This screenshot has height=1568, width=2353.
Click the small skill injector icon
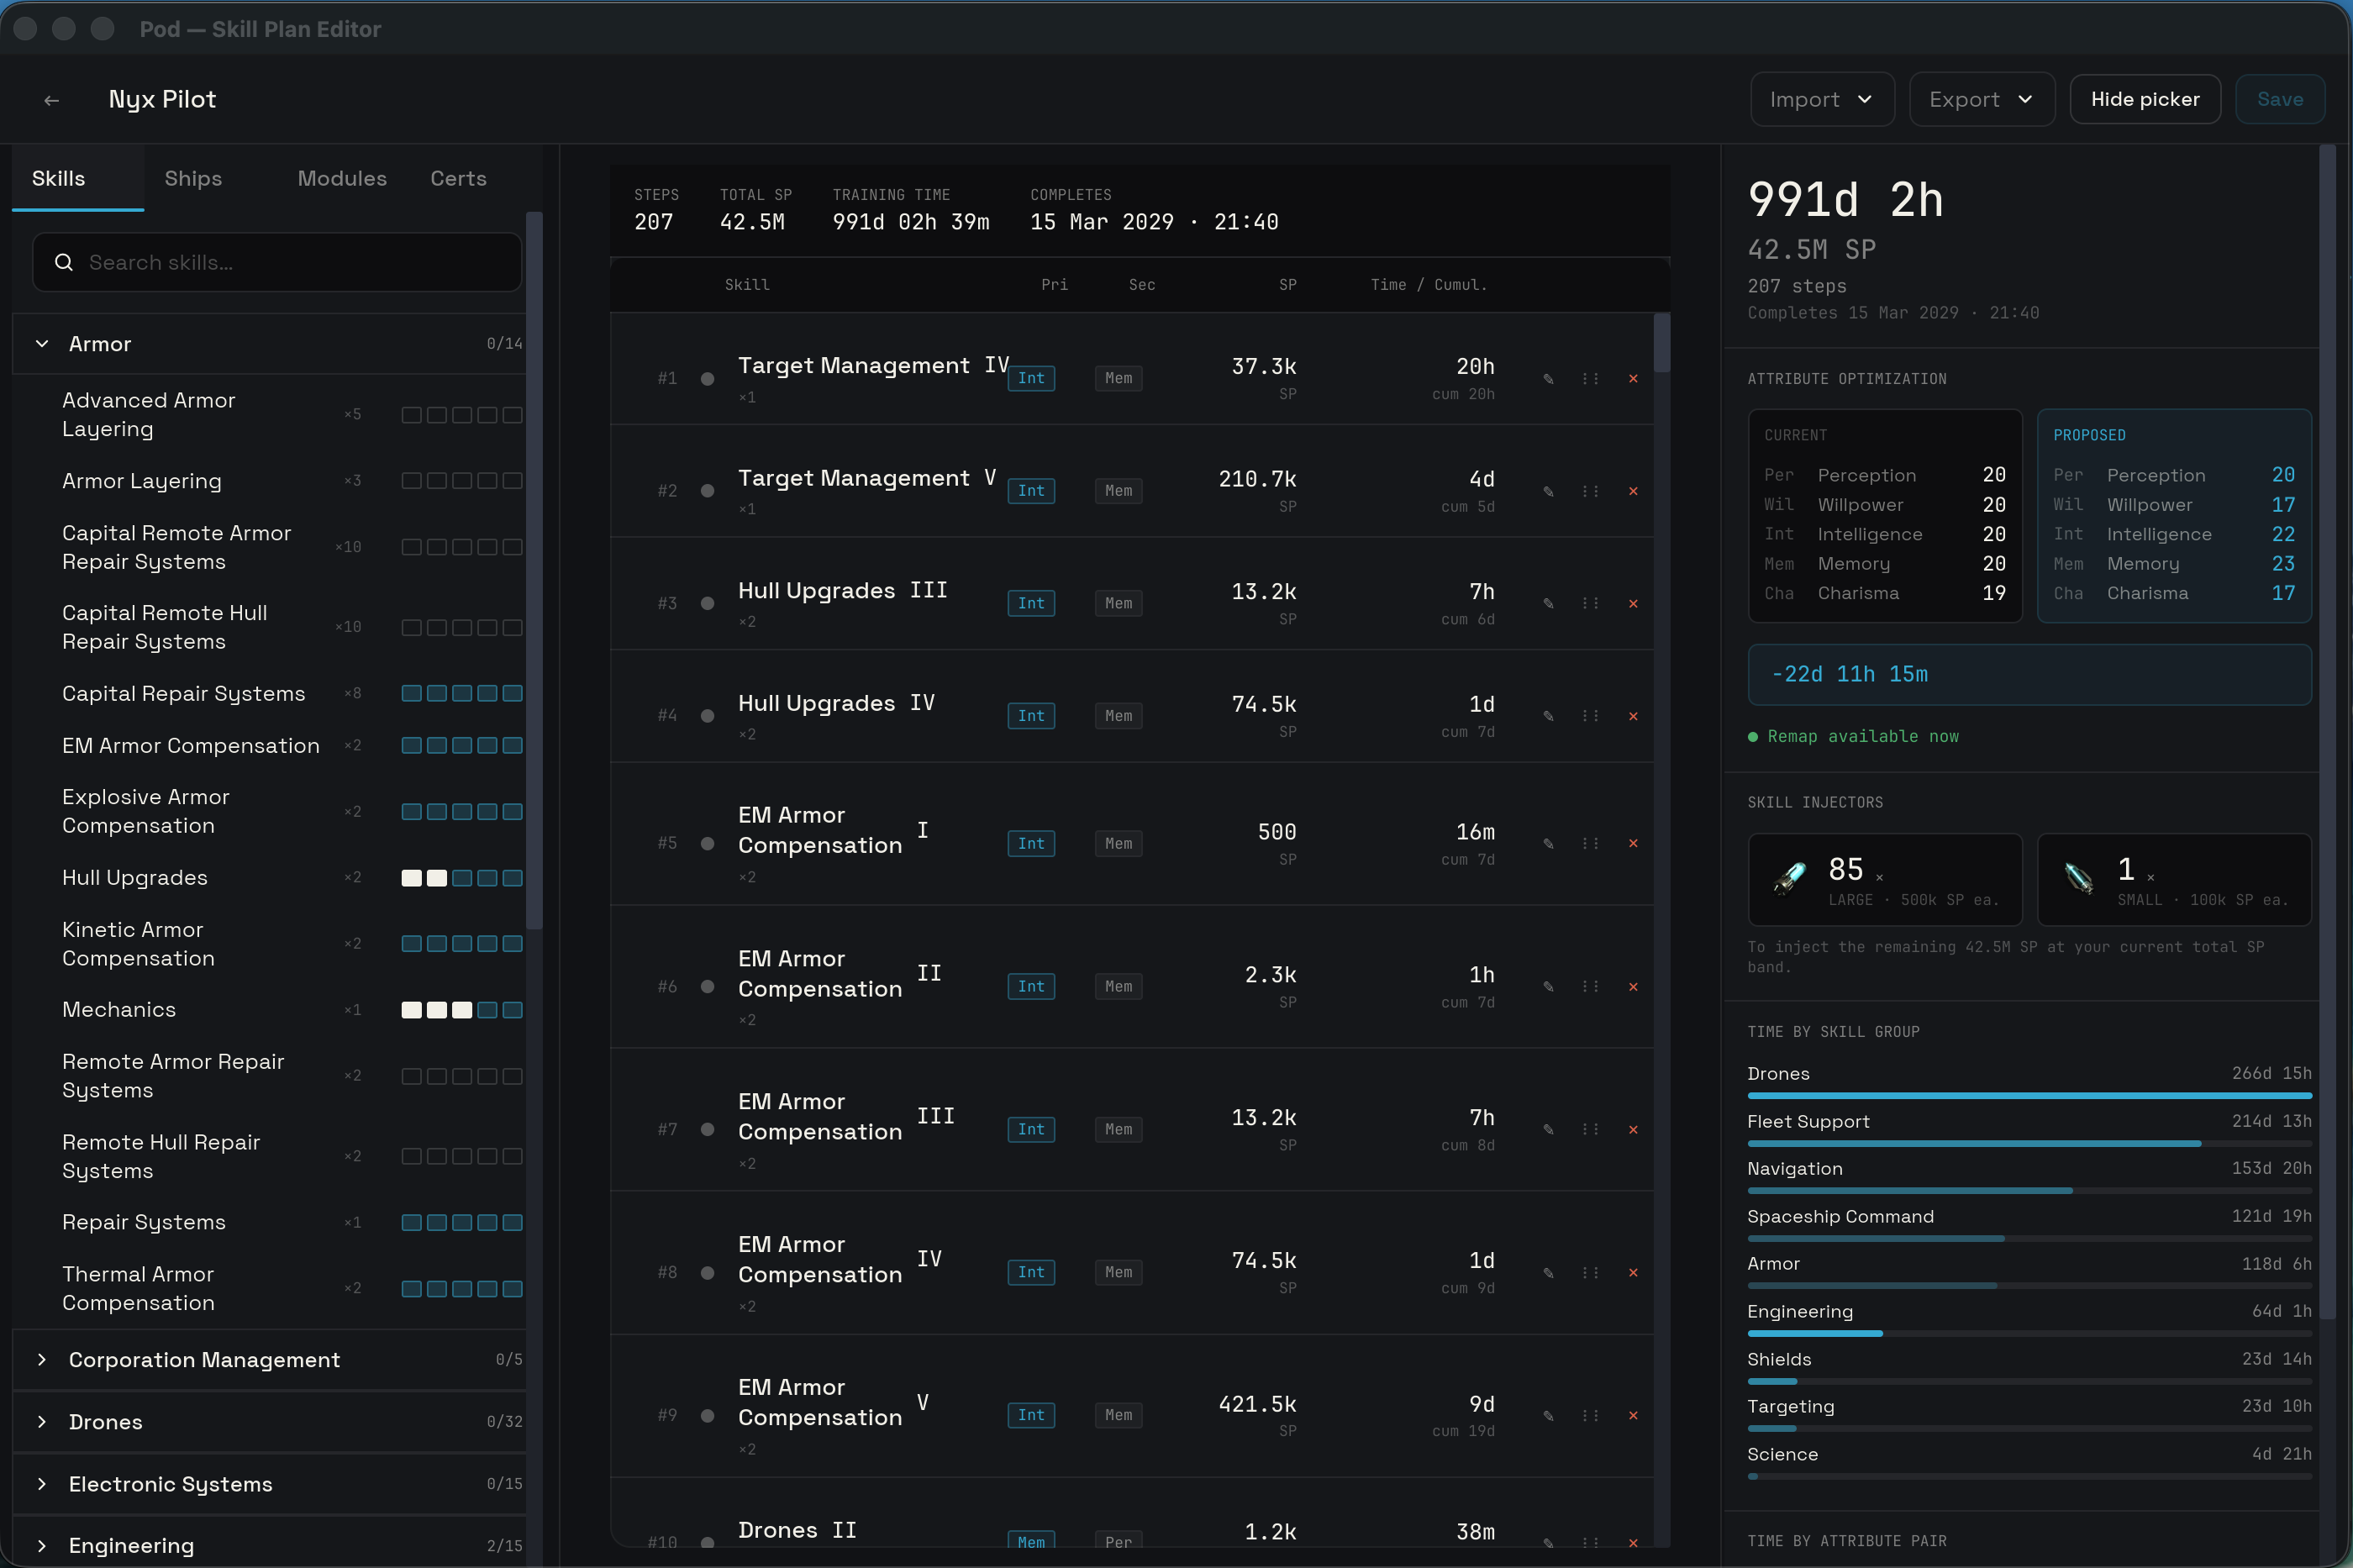pyautogui.click(x=2079, y=878)
